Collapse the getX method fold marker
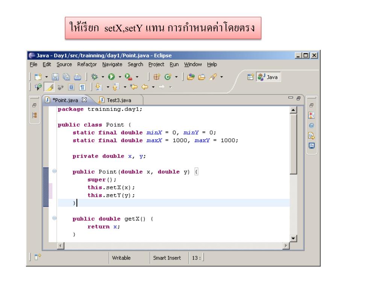 point(55,218)
